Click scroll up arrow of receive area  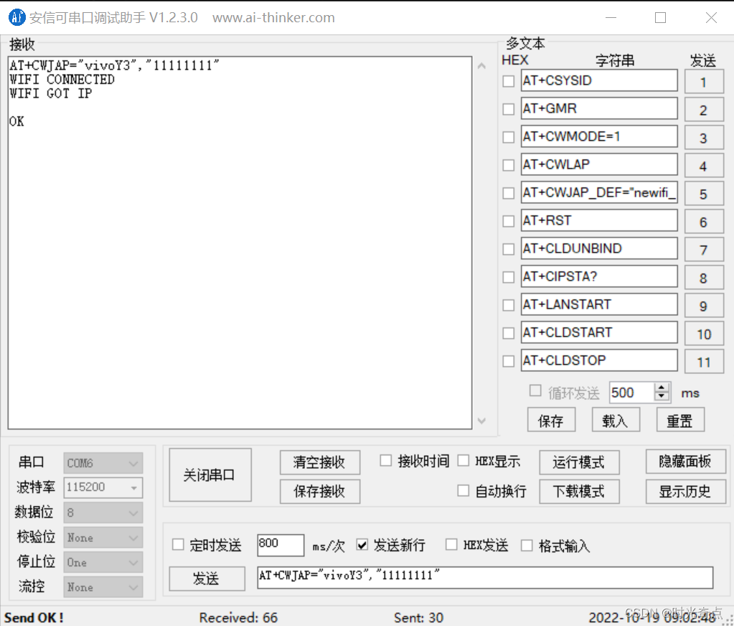point(481,66)
